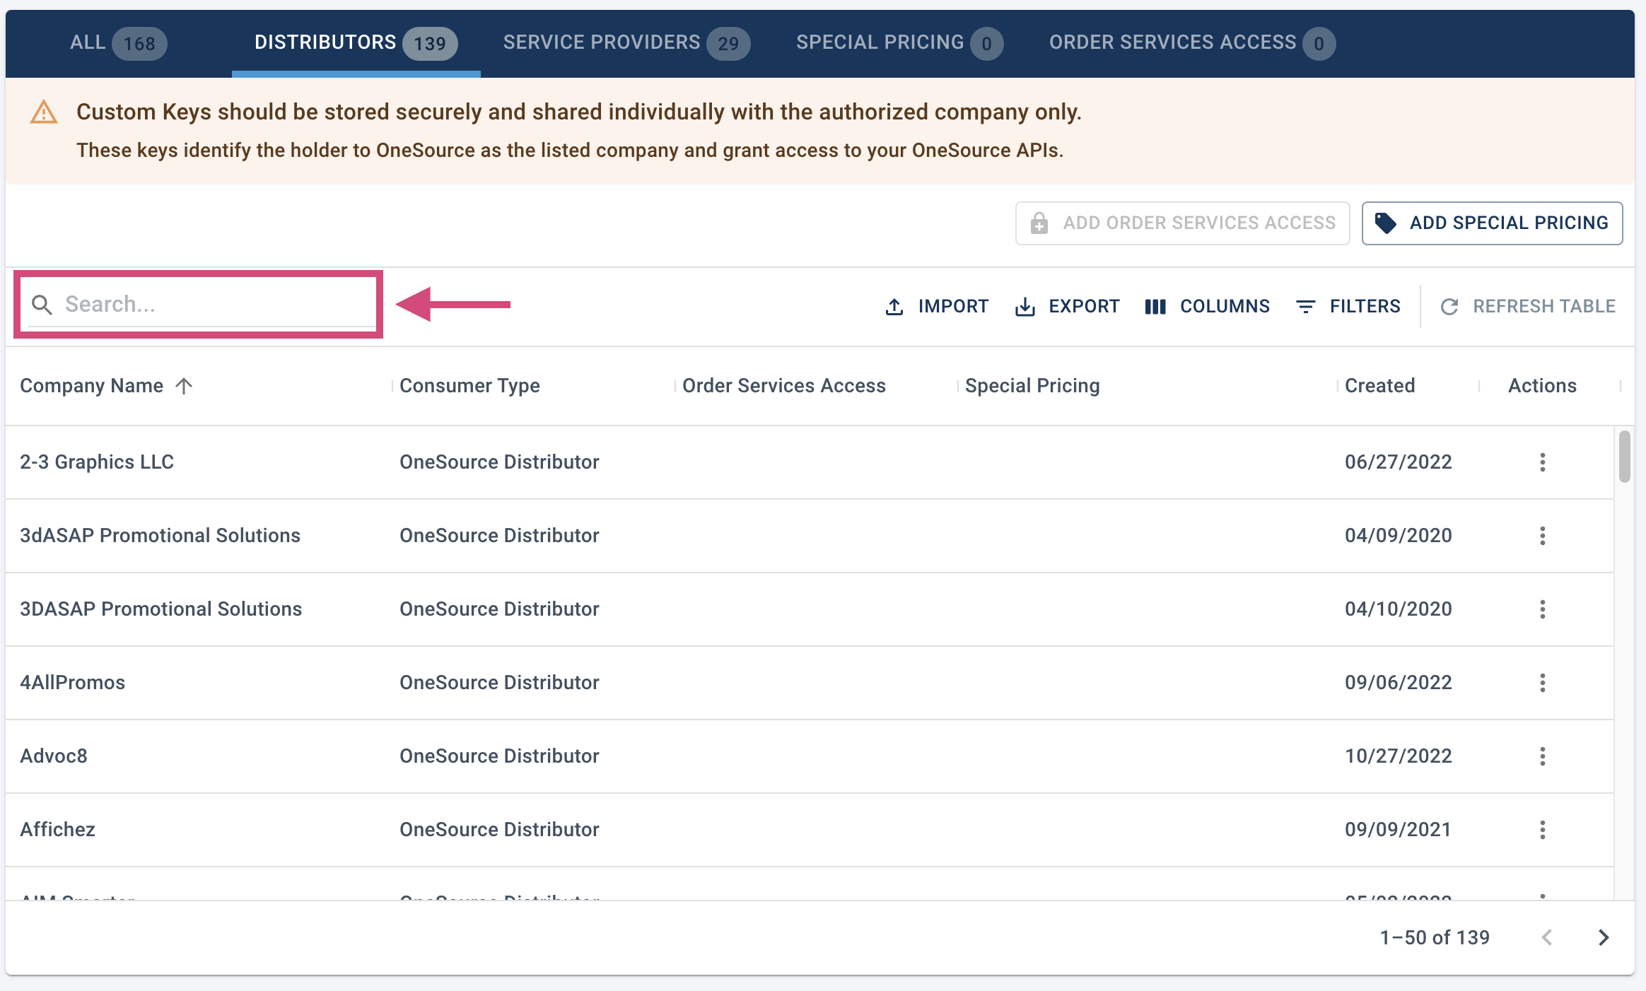Open the Filters panel
The image size is (1646, 991).
1348,307
